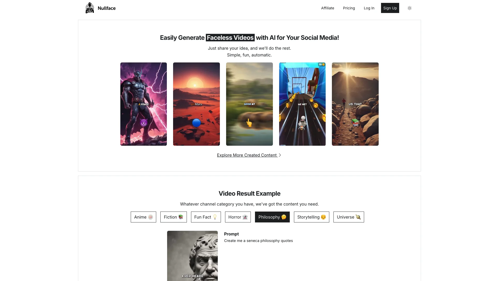This screenshot has height=281, width=499.
Task: Select the Anime category tab
Action: (x=143, y=217)
